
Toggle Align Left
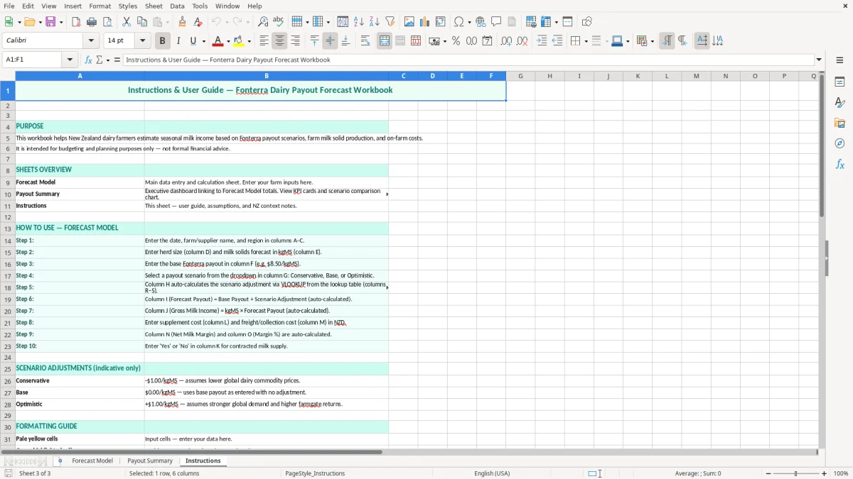264,41
